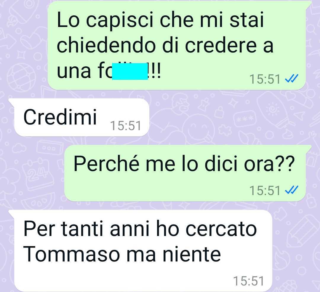
Task: Tap the timestamp under 'Tommaso ma niente'
Action: (x=249, y=281)
